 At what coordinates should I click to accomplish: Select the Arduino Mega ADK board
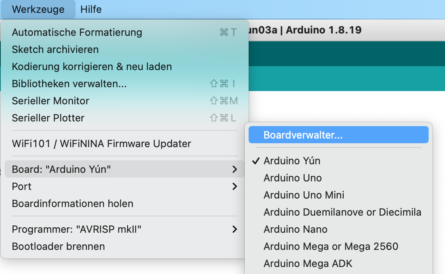point(339,263)
